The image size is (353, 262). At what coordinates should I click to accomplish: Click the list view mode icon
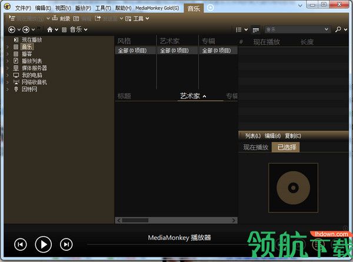(239, 29)
